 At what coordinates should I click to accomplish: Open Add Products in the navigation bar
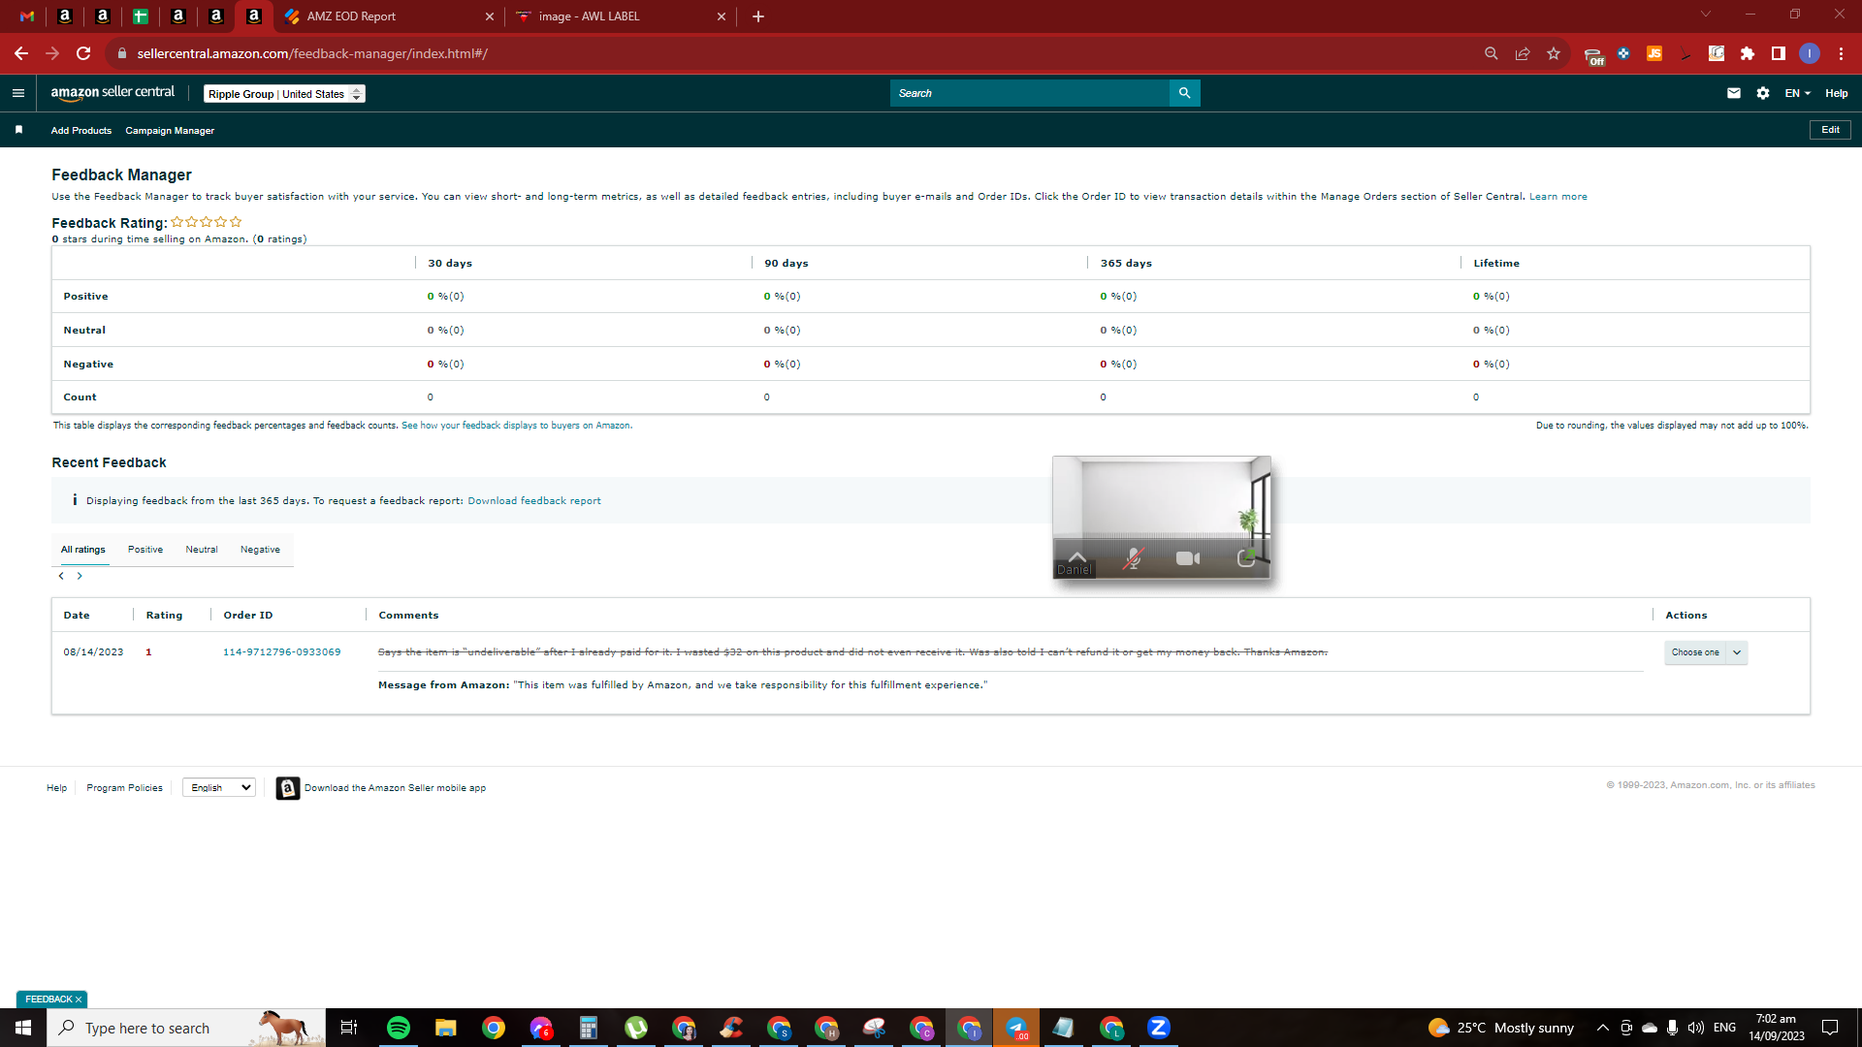(x=81, y=131)
